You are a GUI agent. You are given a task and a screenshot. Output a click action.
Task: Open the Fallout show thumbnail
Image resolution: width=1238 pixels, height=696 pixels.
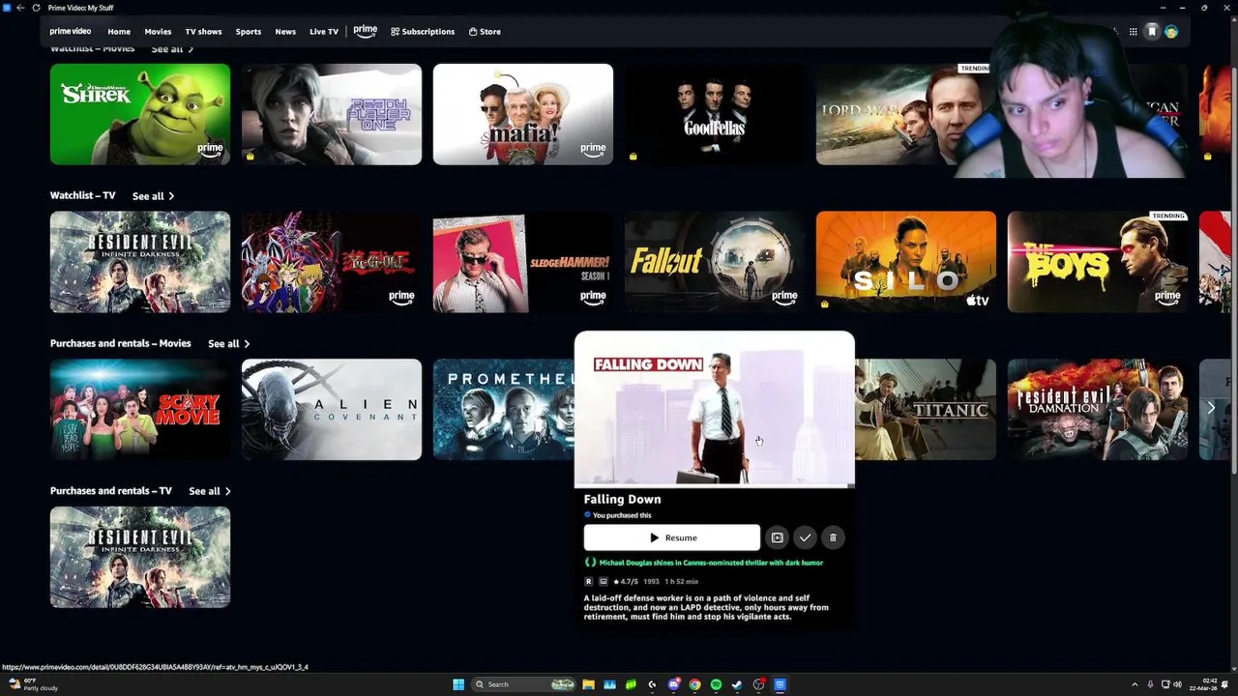tap(715, 262)
